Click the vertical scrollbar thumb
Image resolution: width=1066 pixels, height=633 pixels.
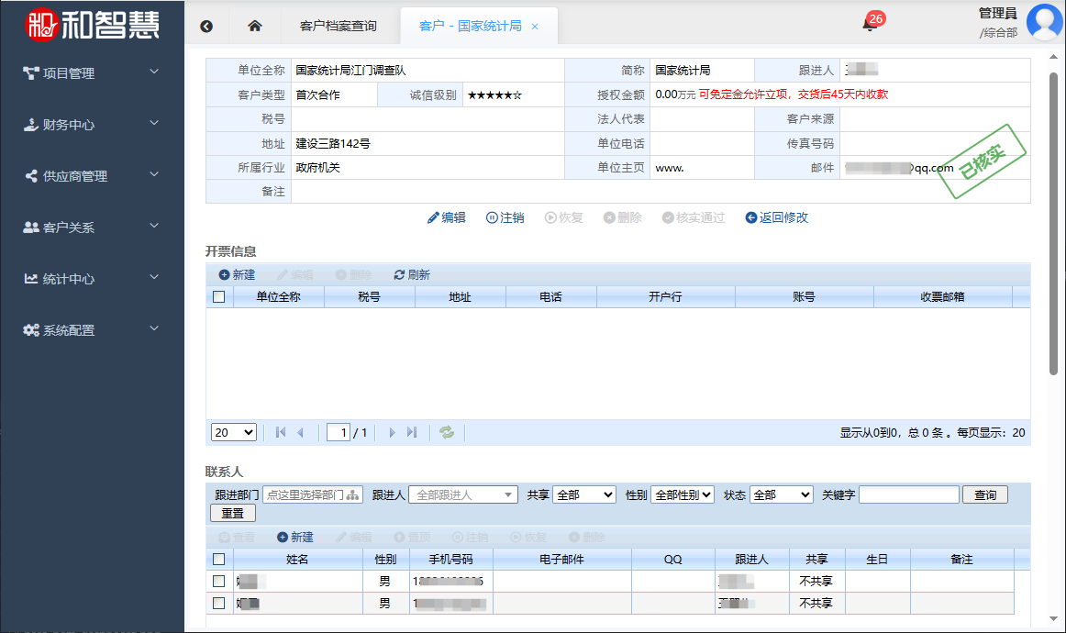pos(1053,223)
